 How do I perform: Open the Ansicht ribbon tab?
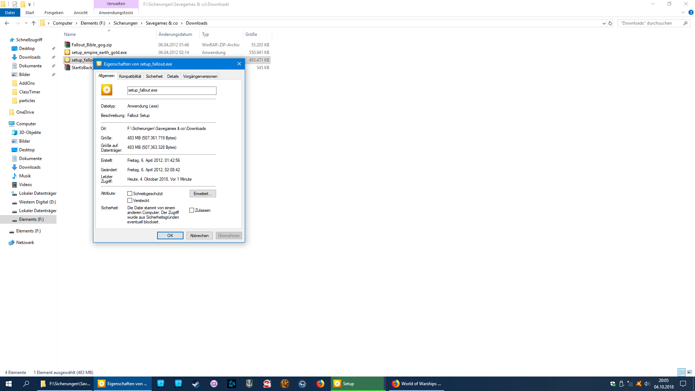(80, 13)
